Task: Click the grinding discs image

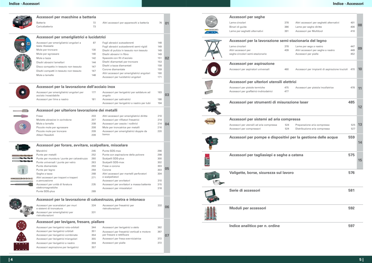Action: 22,53
